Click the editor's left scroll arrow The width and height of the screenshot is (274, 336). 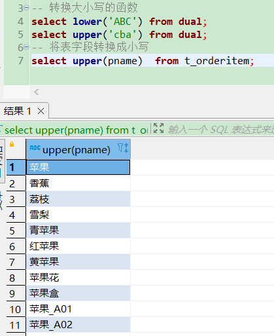tap(37, 92)
